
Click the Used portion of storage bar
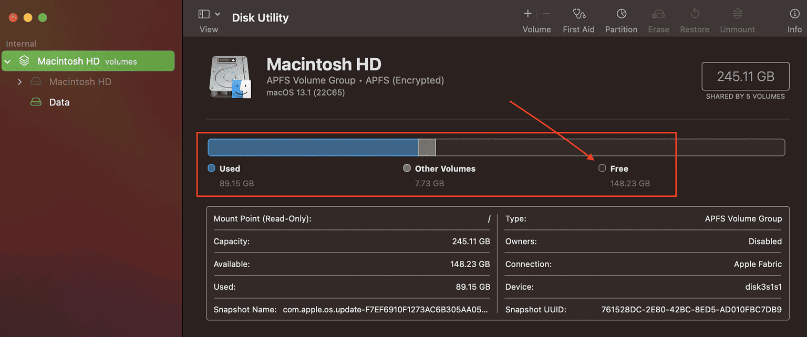(x=313, y=148)
